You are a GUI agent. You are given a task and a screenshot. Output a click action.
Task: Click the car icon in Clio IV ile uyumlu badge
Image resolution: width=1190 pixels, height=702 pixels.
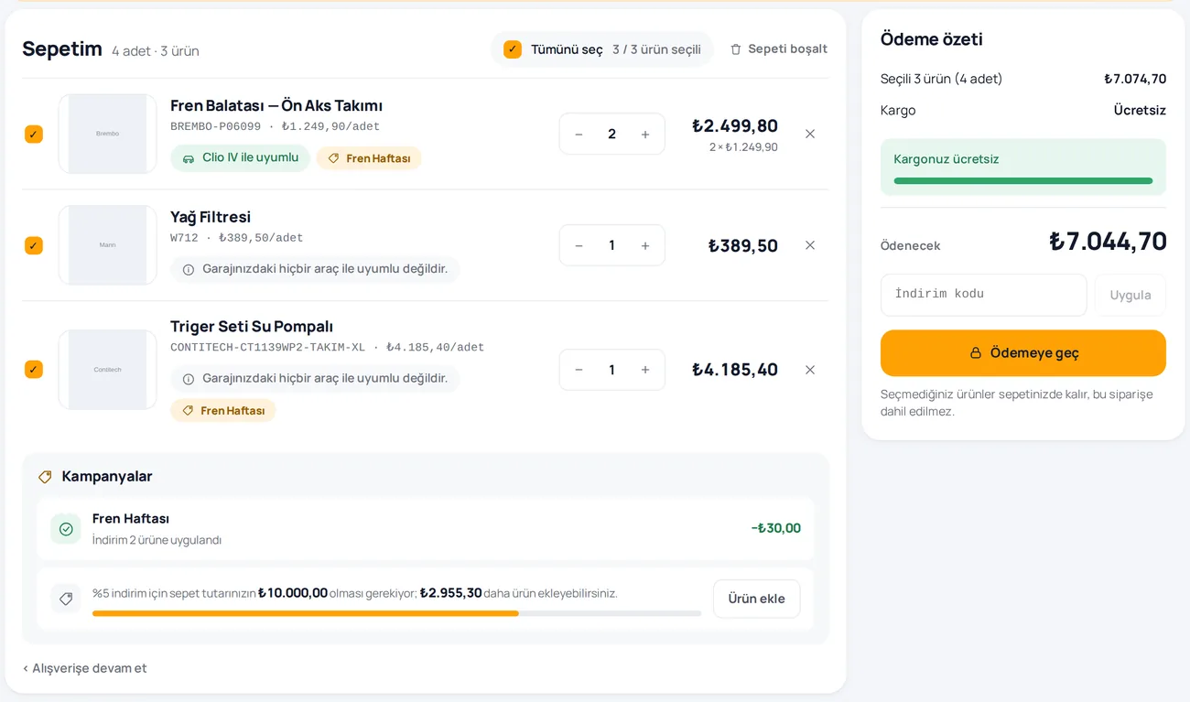point(189,158)
